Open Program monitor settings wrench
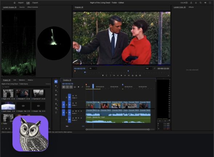Image resolution: width=214 pixels, height=157 pixels. [x=154, y=68]
